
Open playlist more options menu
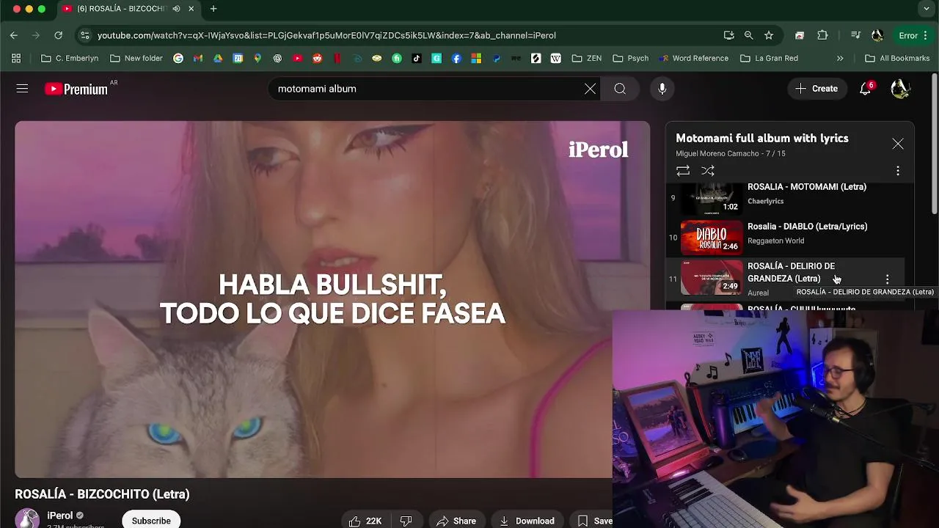coord(898,171)
